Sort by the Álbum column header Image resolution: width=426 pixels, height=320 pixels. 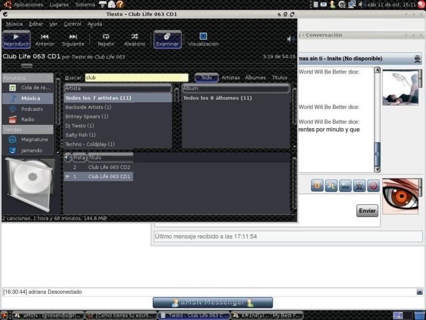pos(236,89)
